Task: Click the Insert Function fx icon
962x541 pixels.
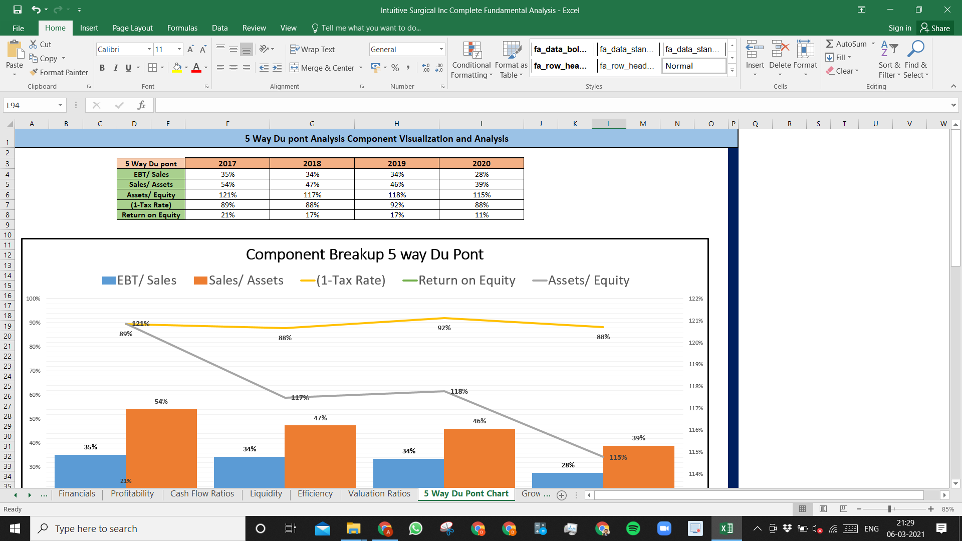Action: (141, 105)
